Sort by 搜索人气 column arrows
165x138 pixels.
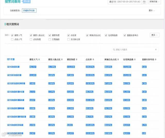point(39,60)
